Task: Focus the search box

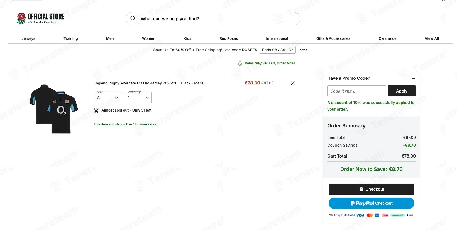Action: [213, 19]
